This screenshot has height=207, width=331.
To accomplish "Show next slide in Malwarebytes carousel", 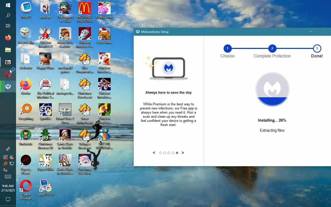I will pos(183,153).
